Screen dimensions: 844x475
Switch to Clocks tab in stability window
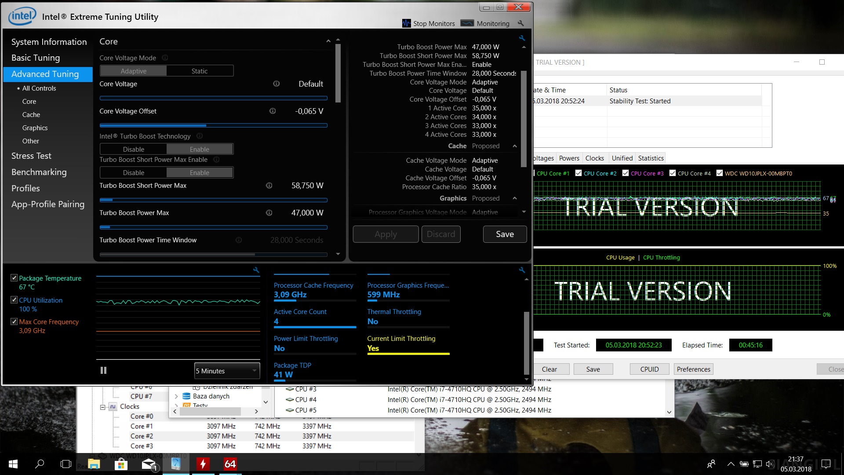pyautogui.click(x=594, y=158)
